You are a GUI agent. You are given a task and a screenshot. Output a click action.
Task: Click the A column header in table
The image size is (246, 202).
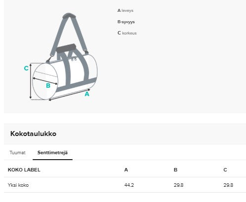pos(126,170)
